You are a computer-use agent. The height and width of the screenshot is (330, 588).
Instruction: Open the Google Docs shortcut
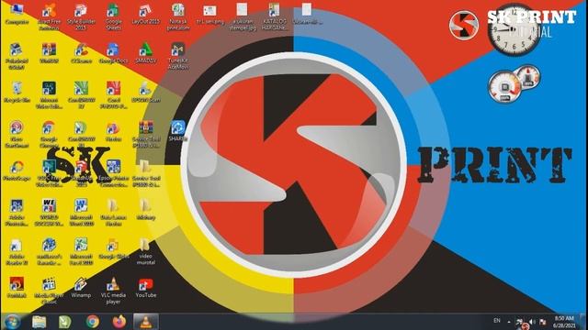(x=113, y=53)
